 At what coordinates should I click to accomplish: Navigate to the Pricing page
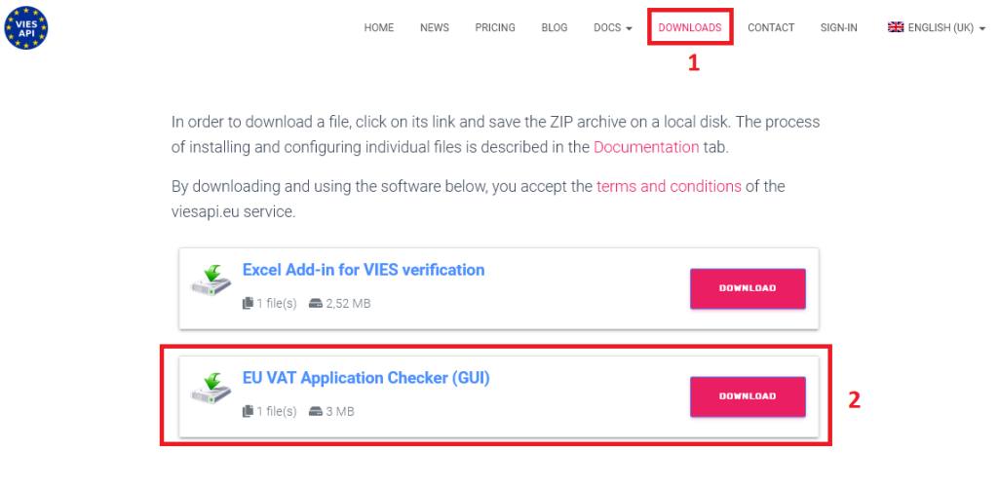pyautogui.click(x=495, y=28)
